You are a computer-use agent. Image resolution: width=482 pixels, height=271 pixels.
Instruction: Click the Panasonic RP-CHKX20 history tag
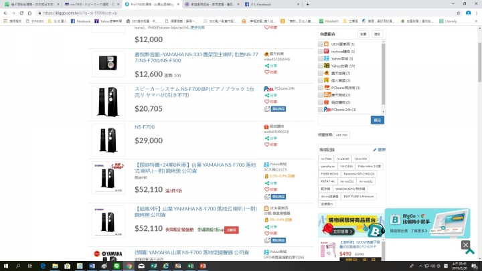coord(359,174)
